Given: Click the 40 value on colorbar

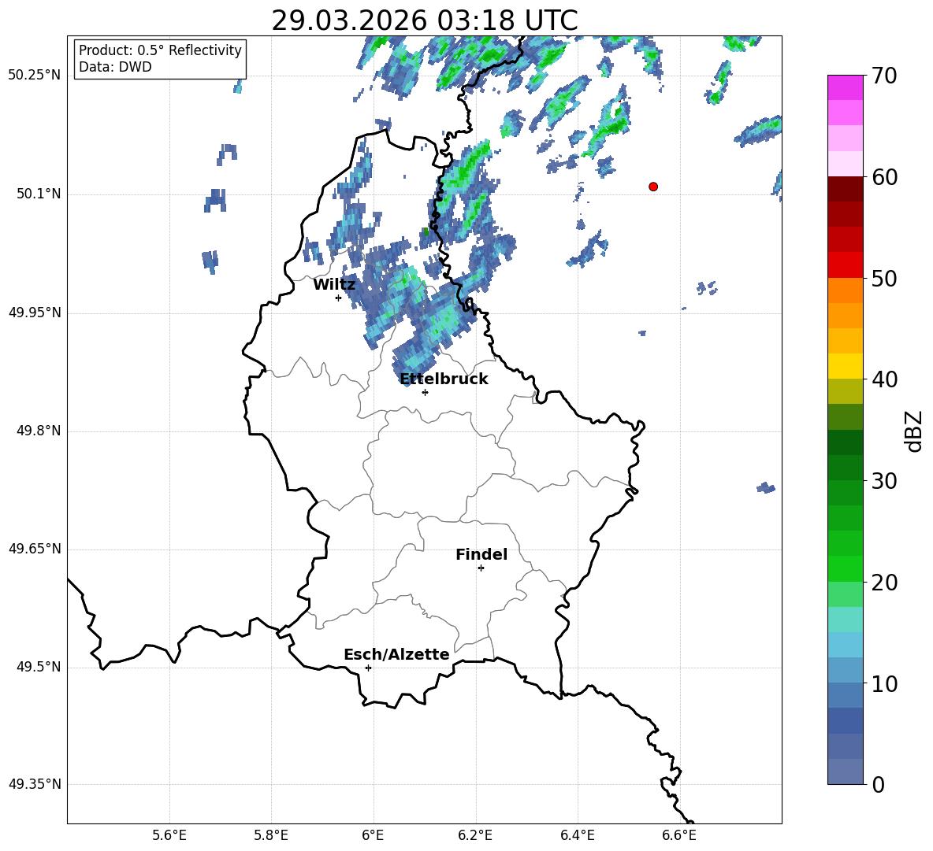Looking at the screenshot, I should 884,379.
